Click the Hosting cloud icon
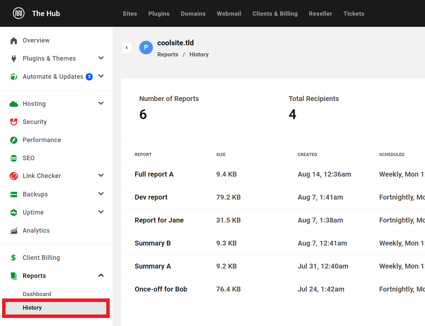Screen dimensions: 425x326 coord(14,104)
